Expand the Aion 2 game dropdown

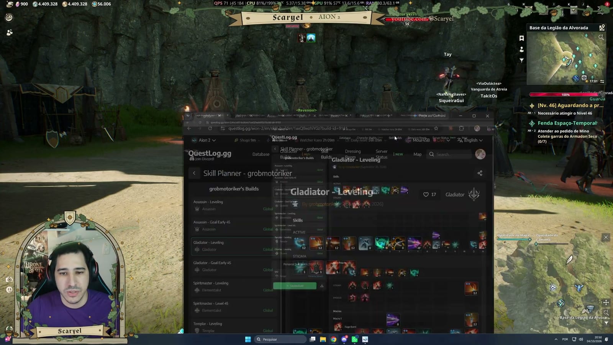[204, 140]
